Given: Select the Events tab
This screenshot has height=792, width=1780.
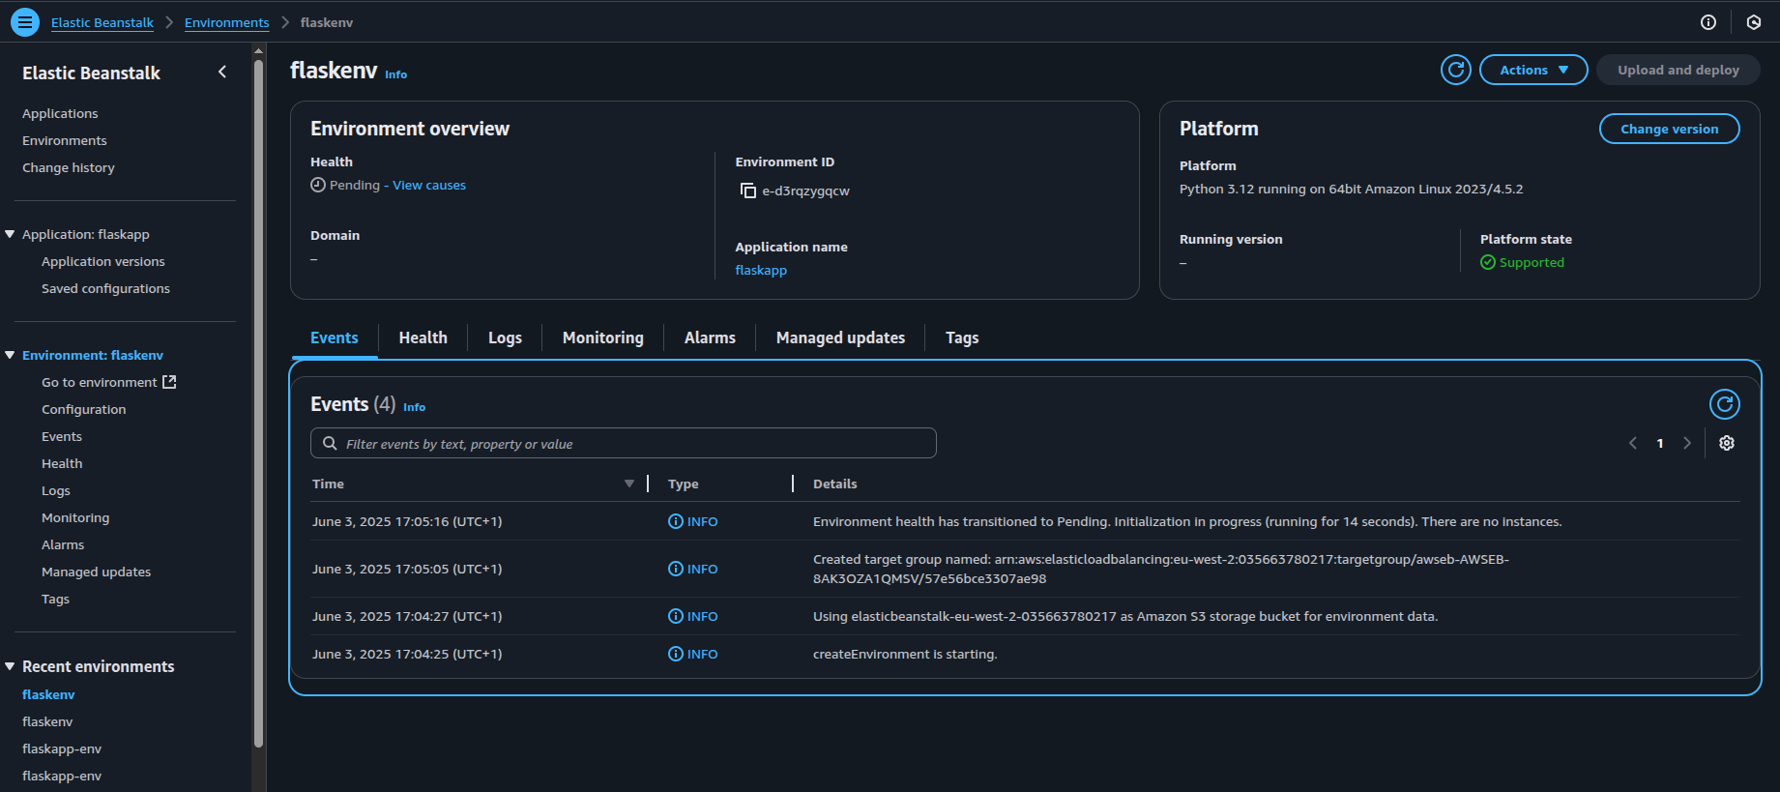Looking at the screenshot, I should (335, 337).
